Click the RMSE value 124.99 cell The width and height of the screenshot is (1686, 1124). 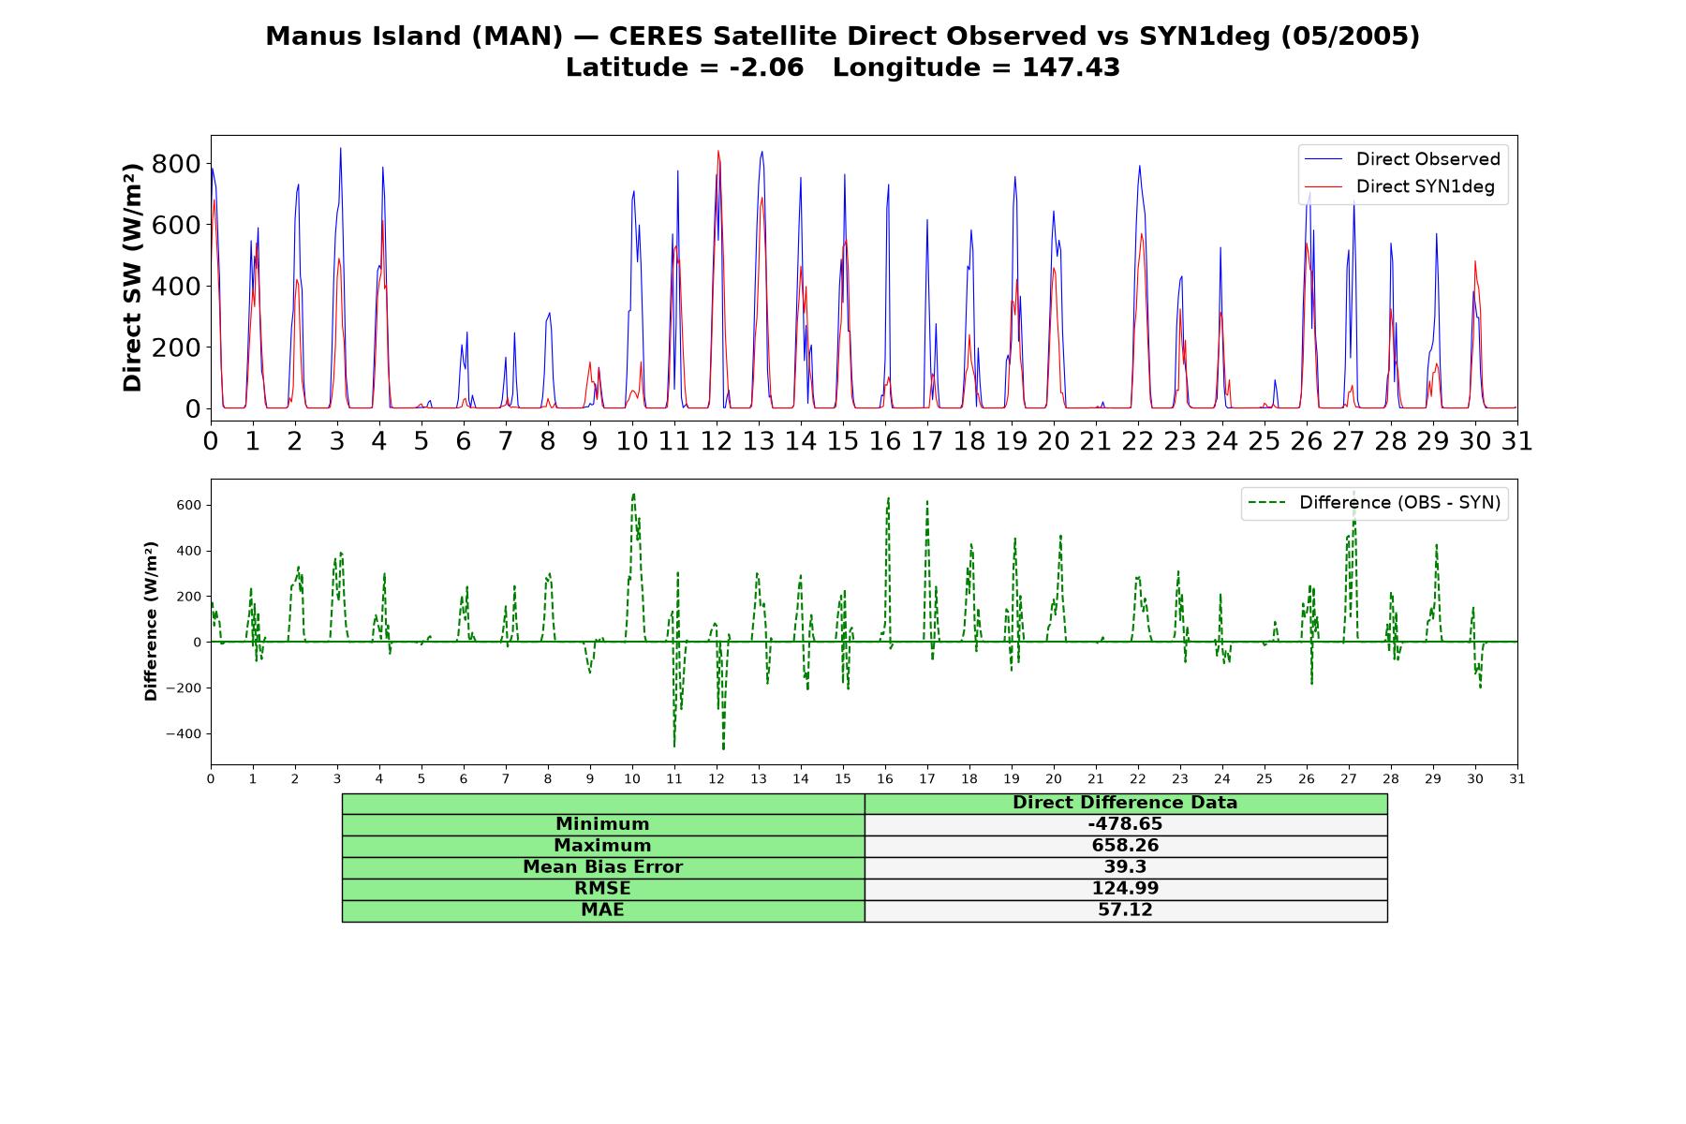pyautogui.click(x=1125, y=889)
